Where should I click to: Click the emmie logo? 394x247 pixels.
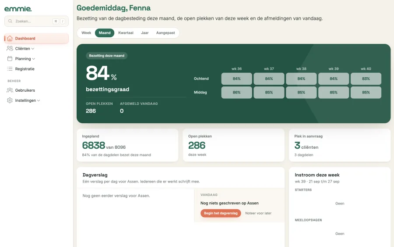click(18, 9)
